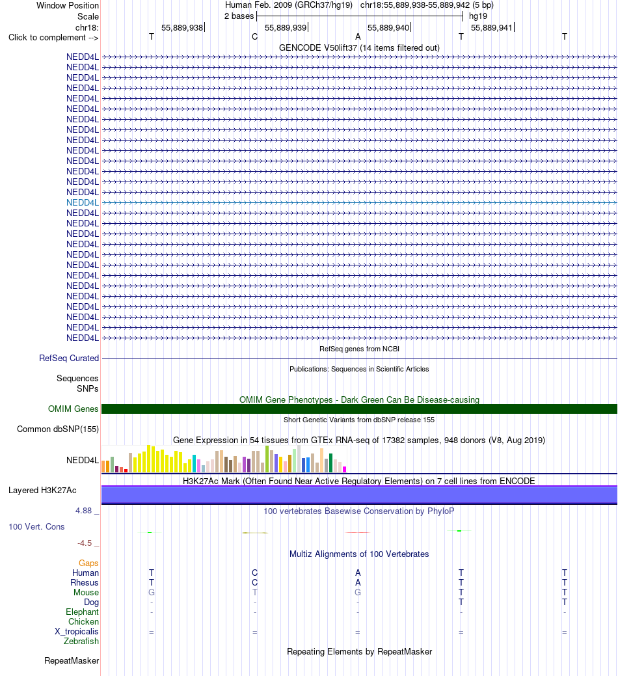Click the dark green OMIM gene bar

[359, 409]
